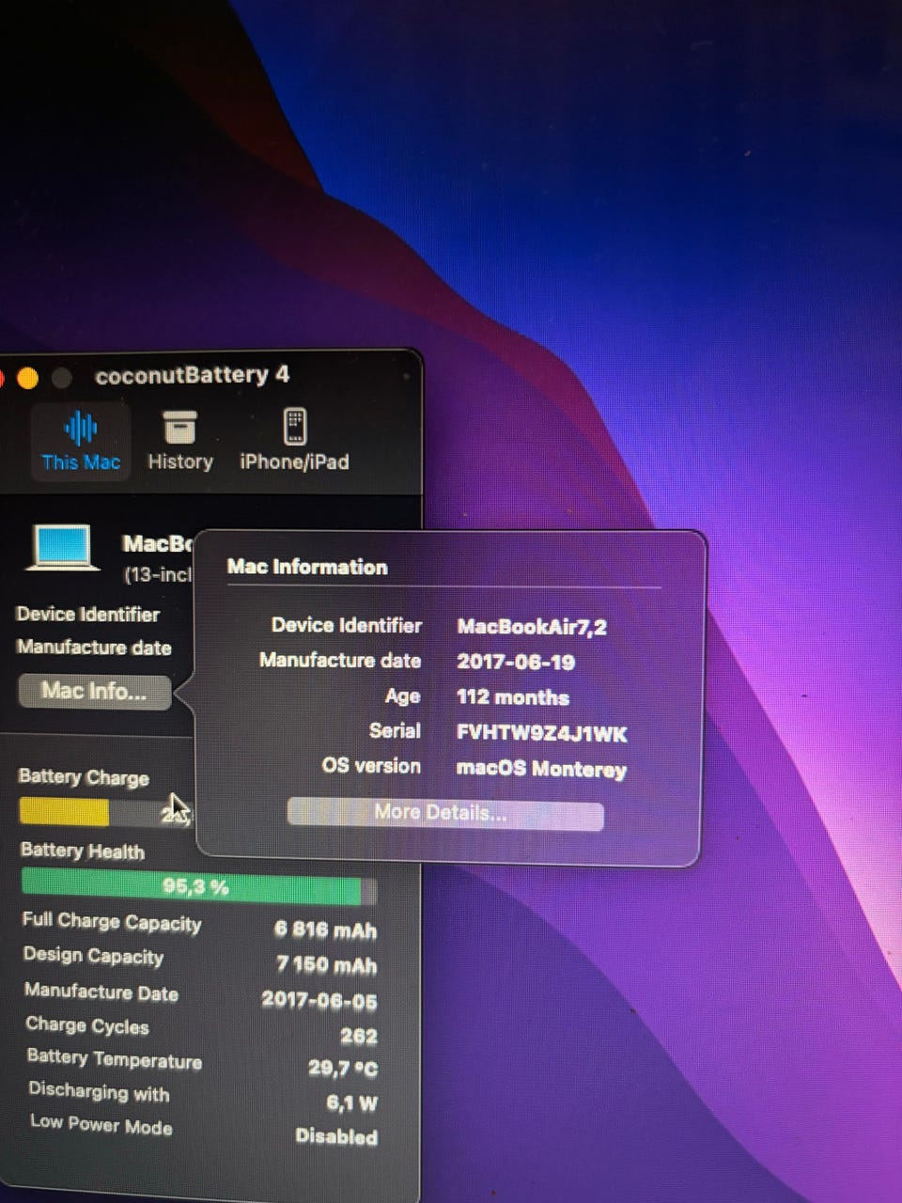The height and width of the screenshot is (1203, 902).
Task: Click the Full Charge Capacity label
Action: point(112,922)
